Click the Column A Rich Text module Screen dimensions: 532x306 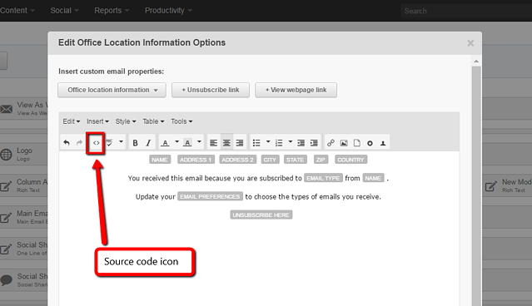24,185
